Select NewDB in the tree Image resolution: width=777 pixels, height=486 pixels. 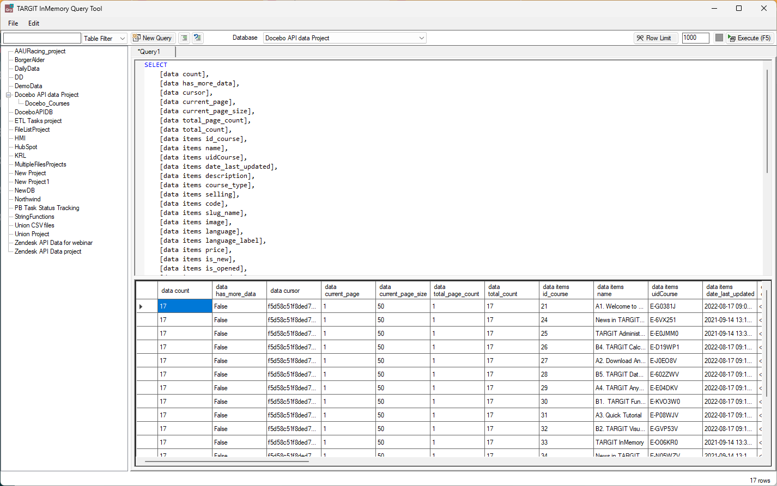coord(25,190)
